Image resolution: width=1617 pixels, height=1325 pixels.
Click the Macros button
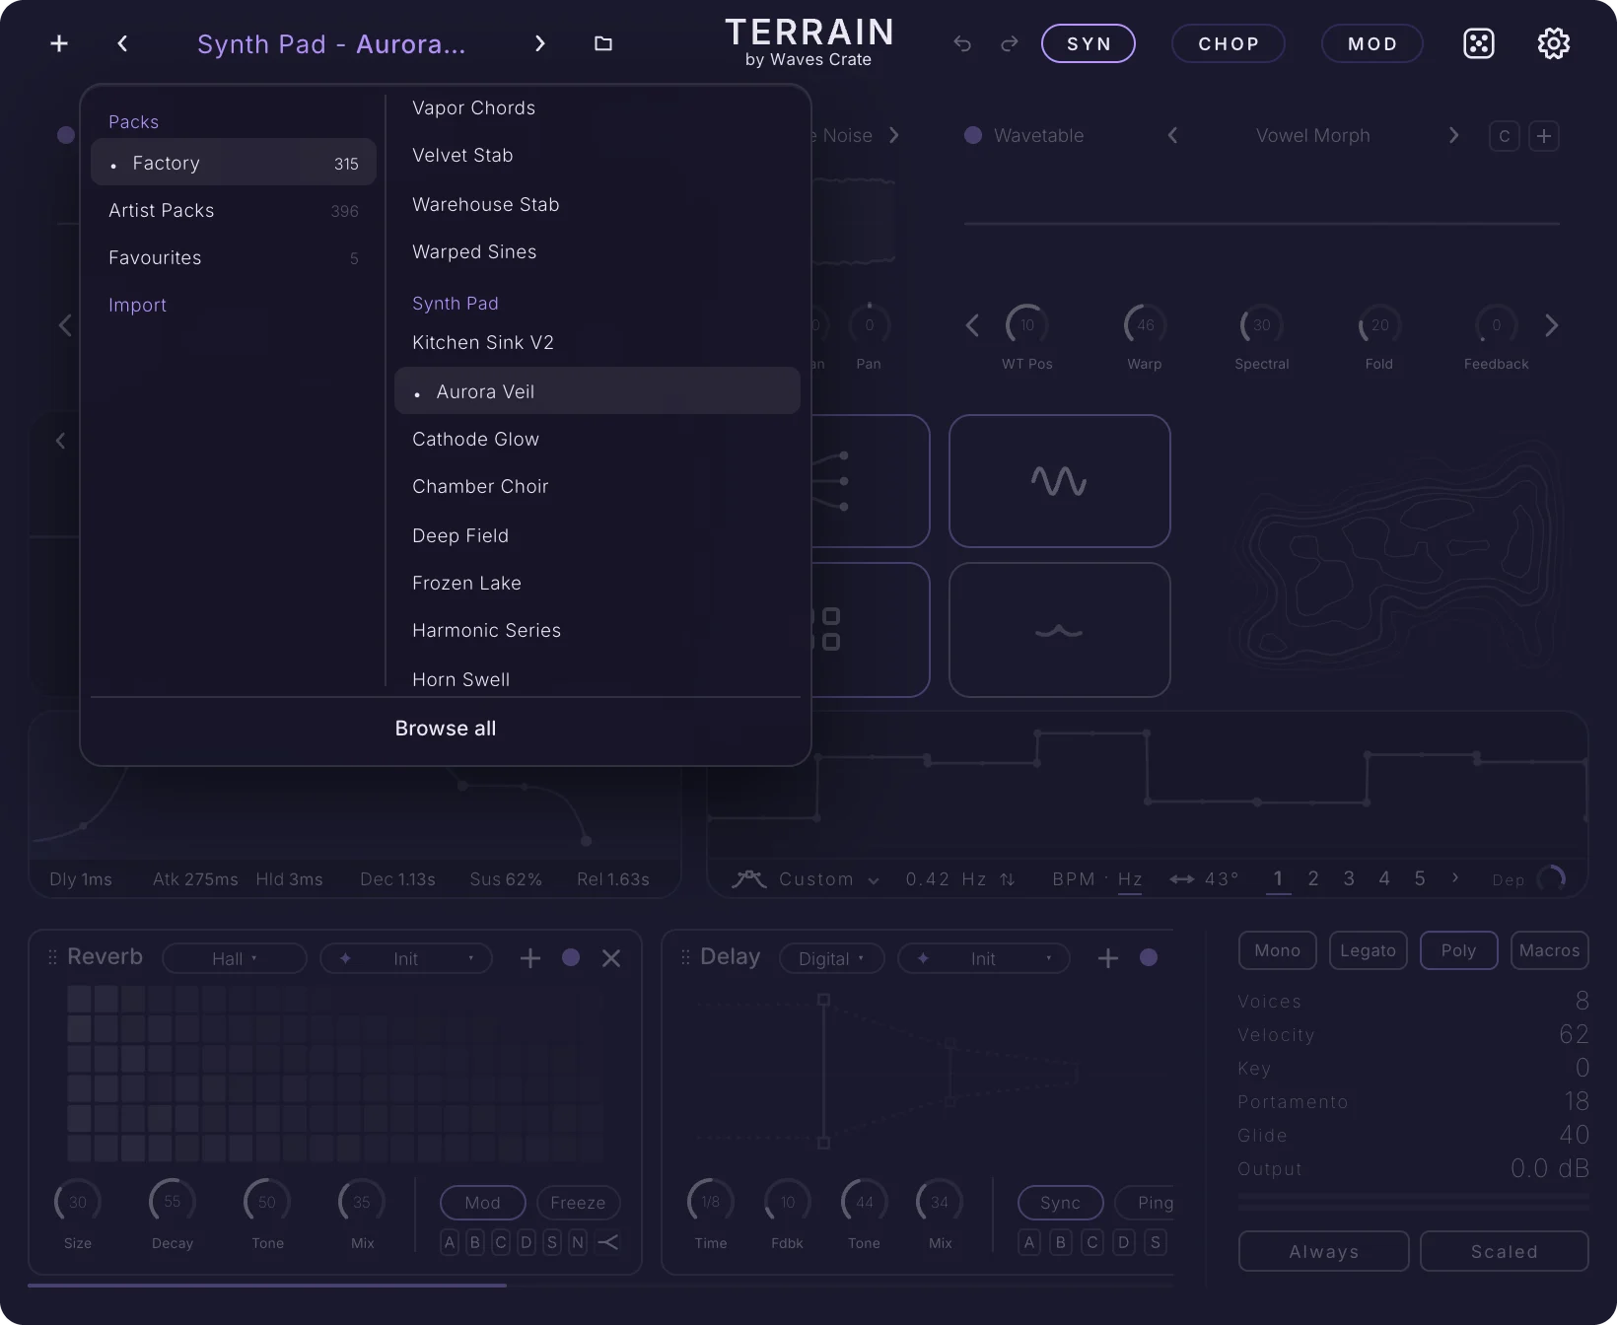coord(1550,950)
